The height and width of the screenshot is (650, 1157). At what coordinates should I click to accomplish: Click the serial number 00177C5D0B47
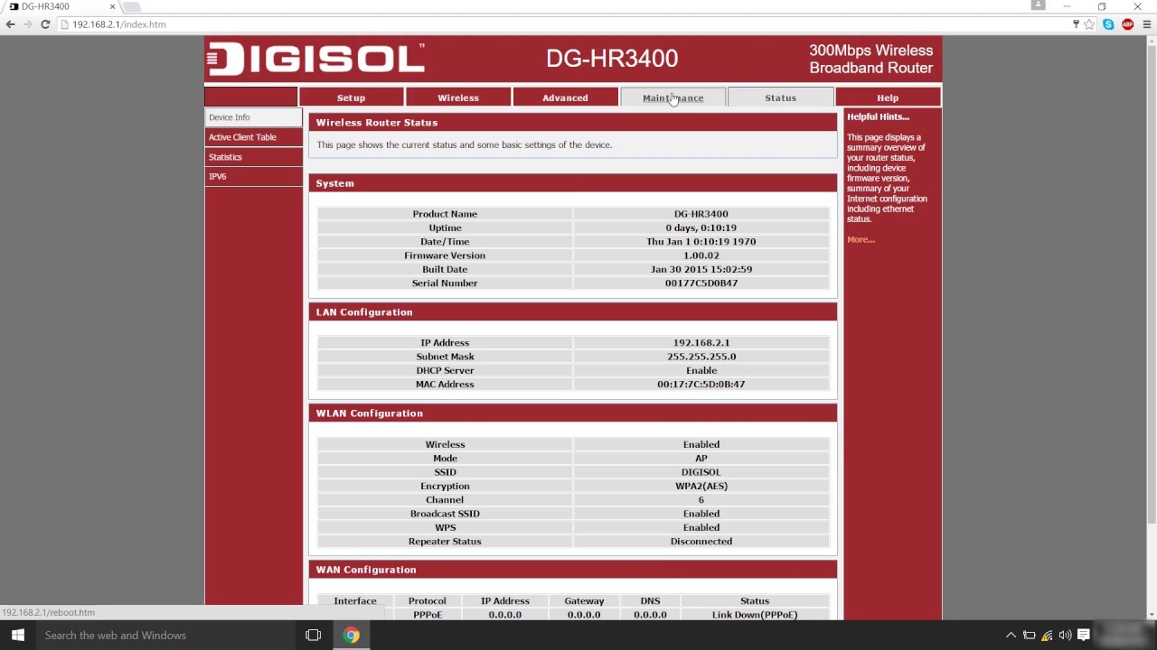(701, 283)
